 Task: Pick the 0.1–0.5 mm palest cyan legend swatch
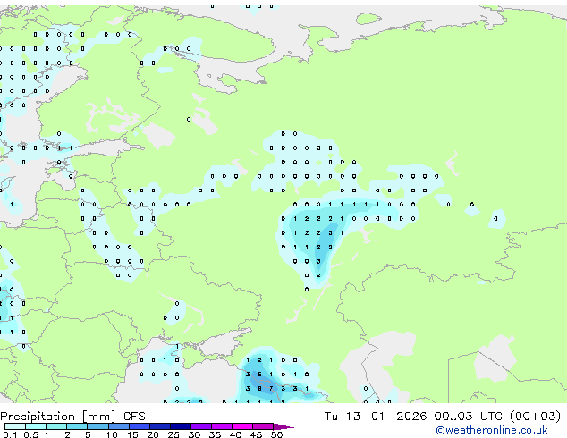[x=15, y=426]
